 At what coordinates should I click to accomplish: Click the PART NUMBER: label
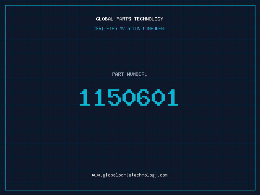(x=130, y=74)
